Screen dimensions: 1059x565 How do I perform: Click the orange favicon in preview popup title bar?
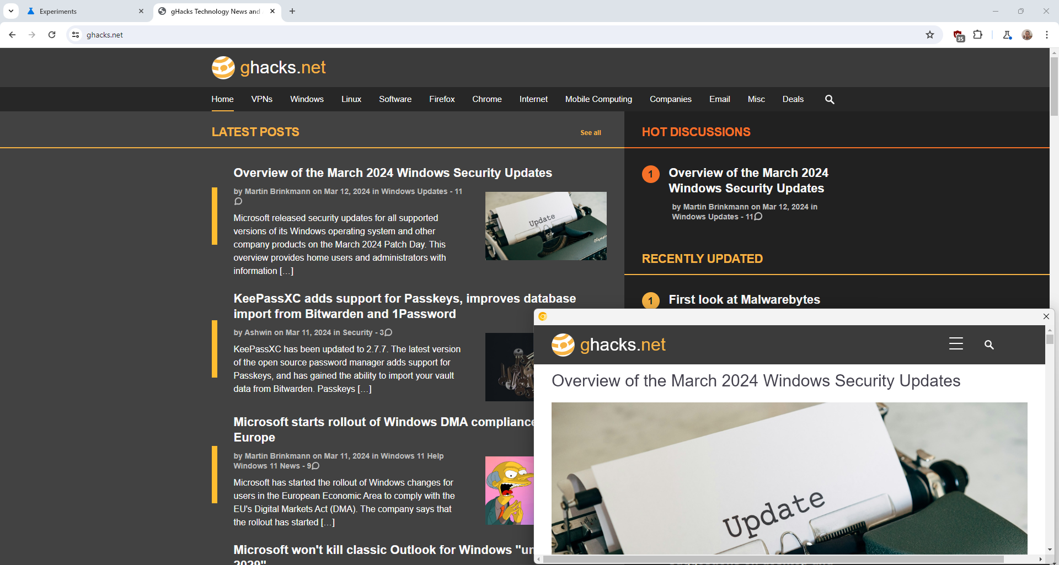[x=543, y=316]
